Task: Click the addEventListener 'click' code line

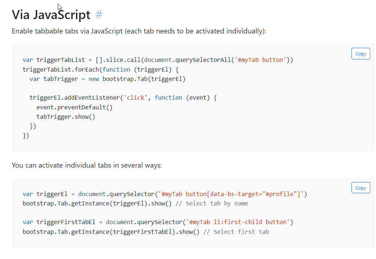Action: [123, 97]
